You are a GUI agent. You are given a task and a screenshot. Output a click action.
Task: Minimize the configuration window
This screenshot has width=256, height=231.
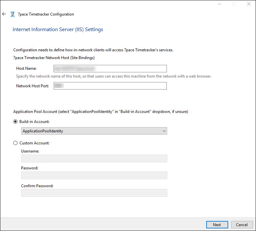tap(219, 4)
